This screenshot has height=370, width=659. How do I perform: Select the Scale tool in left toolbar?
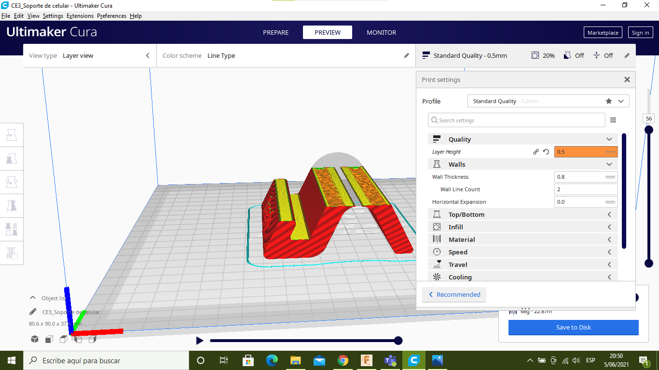pos(12,159)
